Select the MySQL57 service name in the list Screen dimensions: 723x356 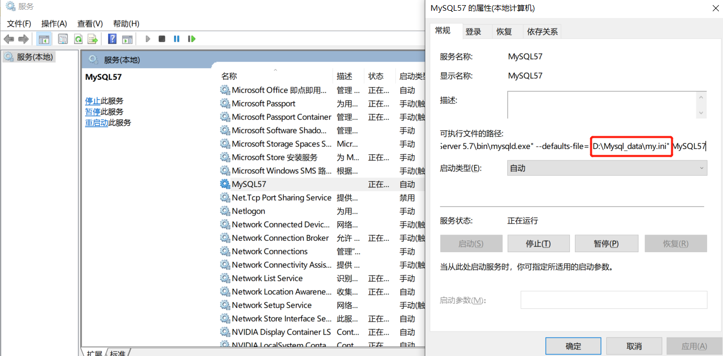coord(249,184)
